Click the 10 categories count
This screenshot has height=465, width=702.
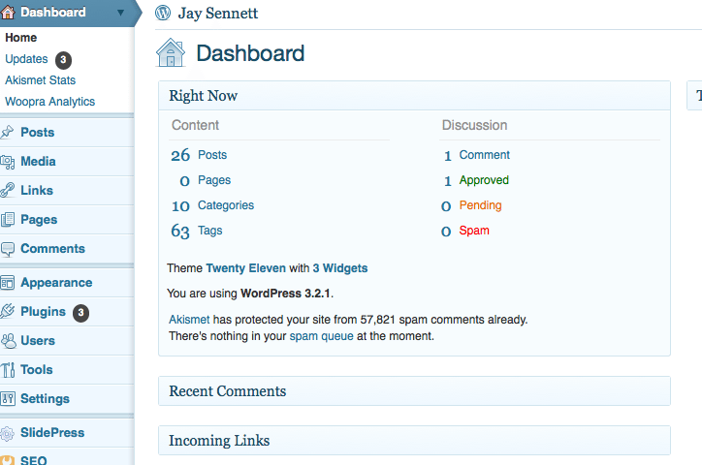(x=181, y=205)
